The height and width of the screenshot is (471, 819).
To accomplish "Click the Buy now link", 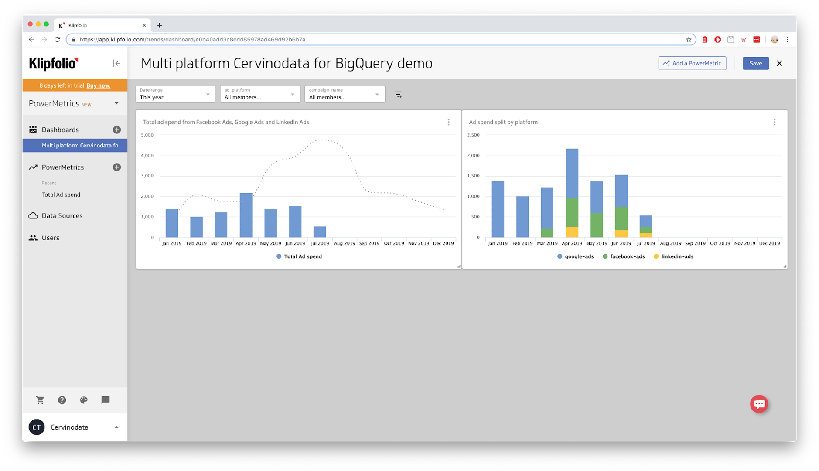I will [x=98, y=85].
